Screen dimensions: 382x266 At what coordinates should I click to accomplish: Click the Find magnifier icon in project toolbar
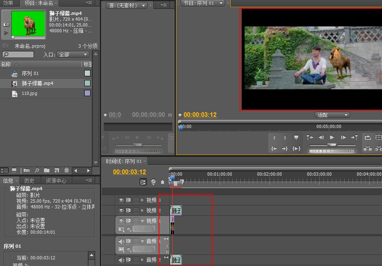[x=37, y=170]
